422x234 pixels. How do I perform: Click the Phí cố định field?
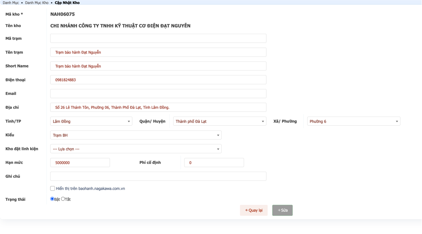[x=214, y=163]
